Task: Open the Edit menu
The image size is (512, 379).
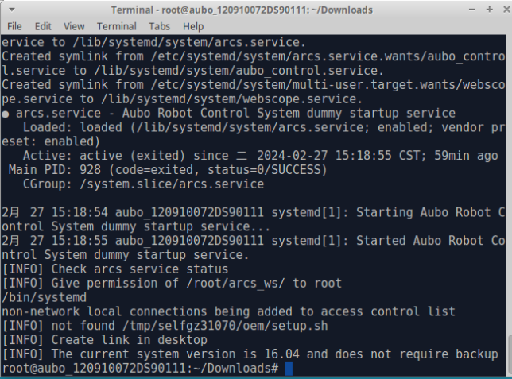Action: 43,26
